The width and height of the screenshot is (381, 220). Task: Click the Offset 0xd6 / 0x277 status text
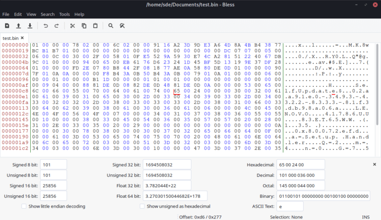pos(200,217)
